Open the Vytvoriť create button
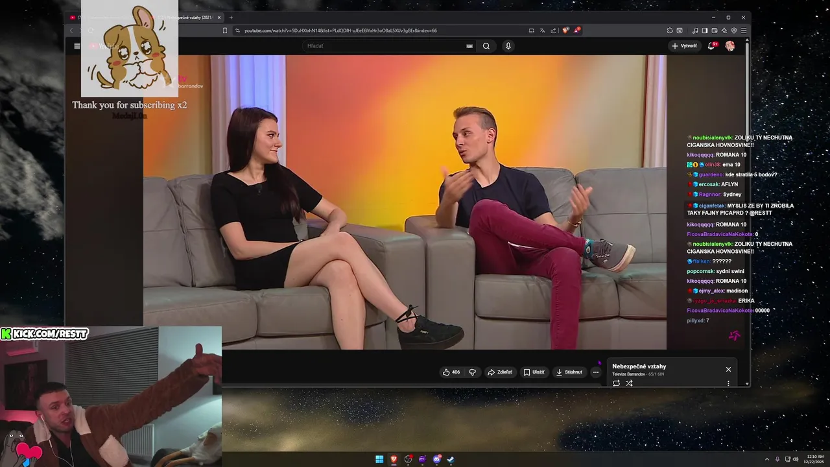Viewport: 830px width, 467px height. [x=685, y=46]
